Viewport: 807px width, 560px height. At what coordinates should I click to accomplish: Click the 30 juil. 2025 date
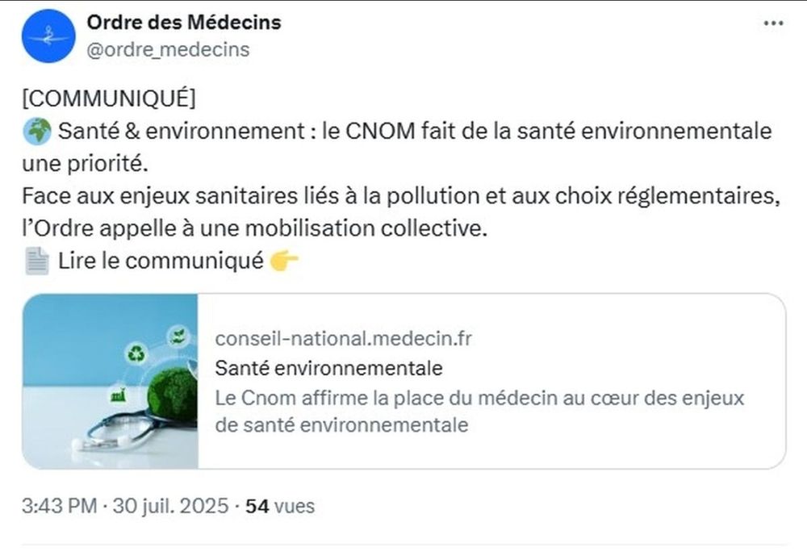pyautogui.click(x=170, y=506)
